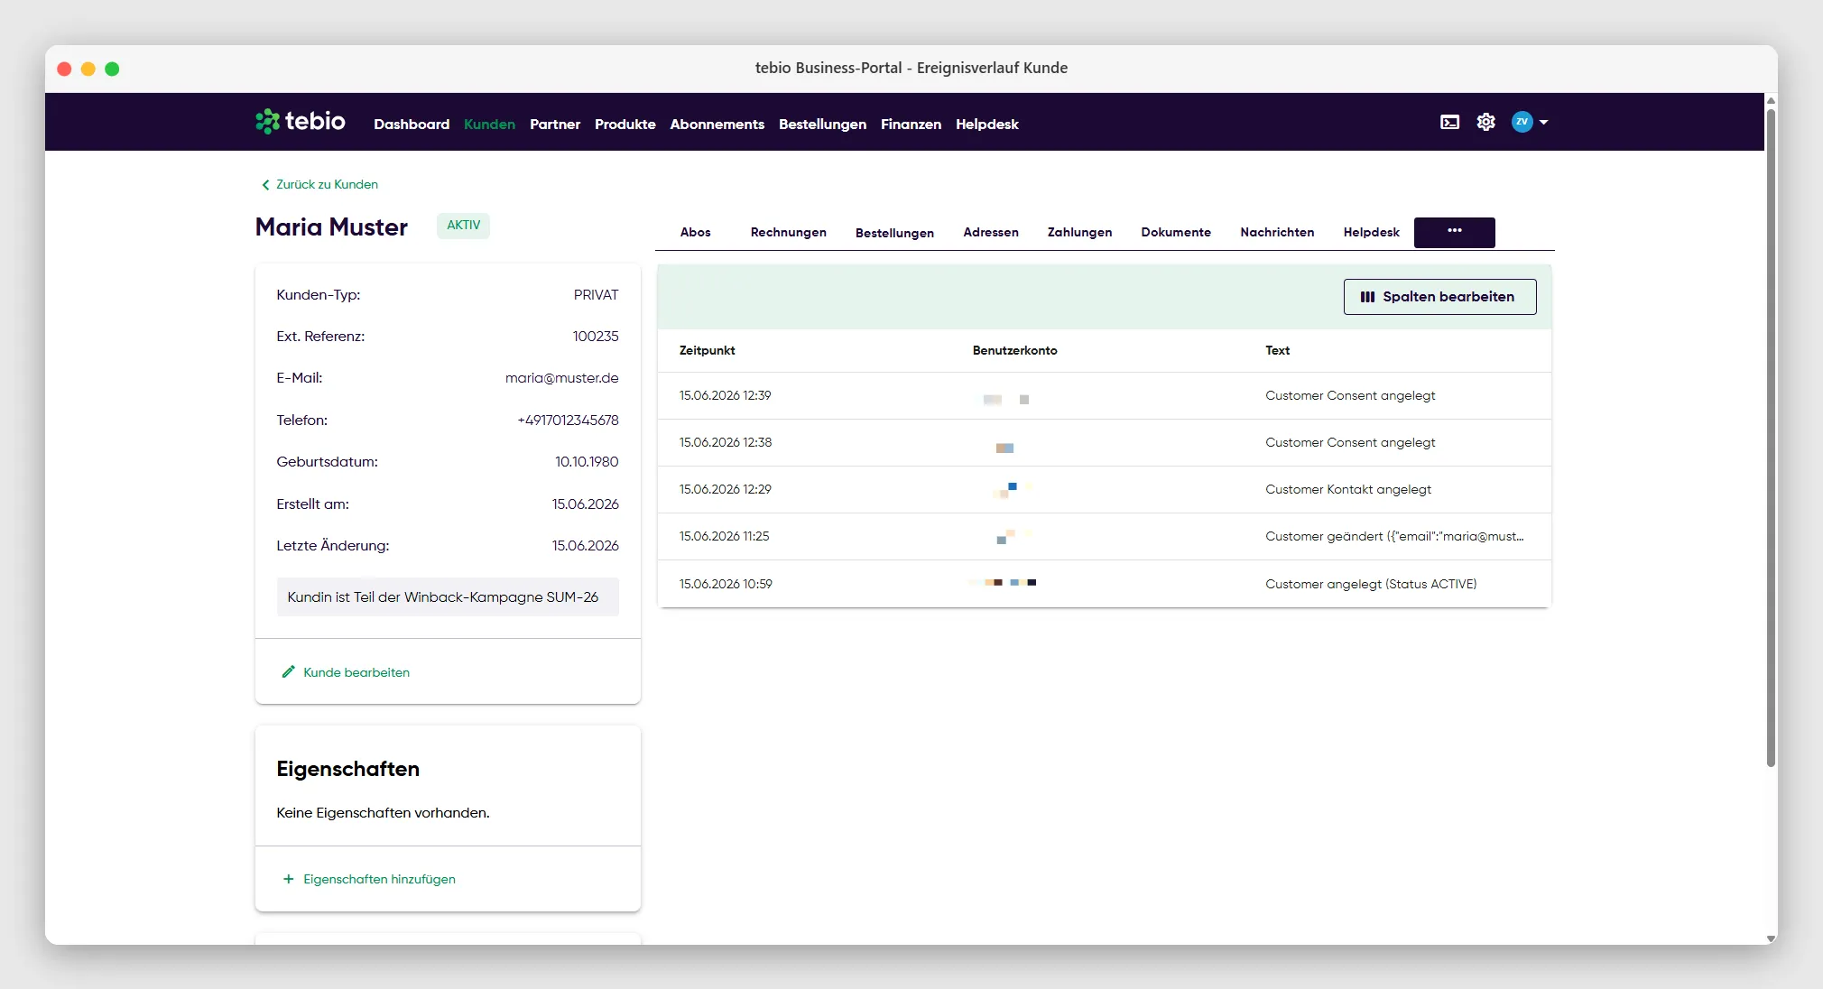Switch to the customer Helpdesk tab

tap(1371, 232)
